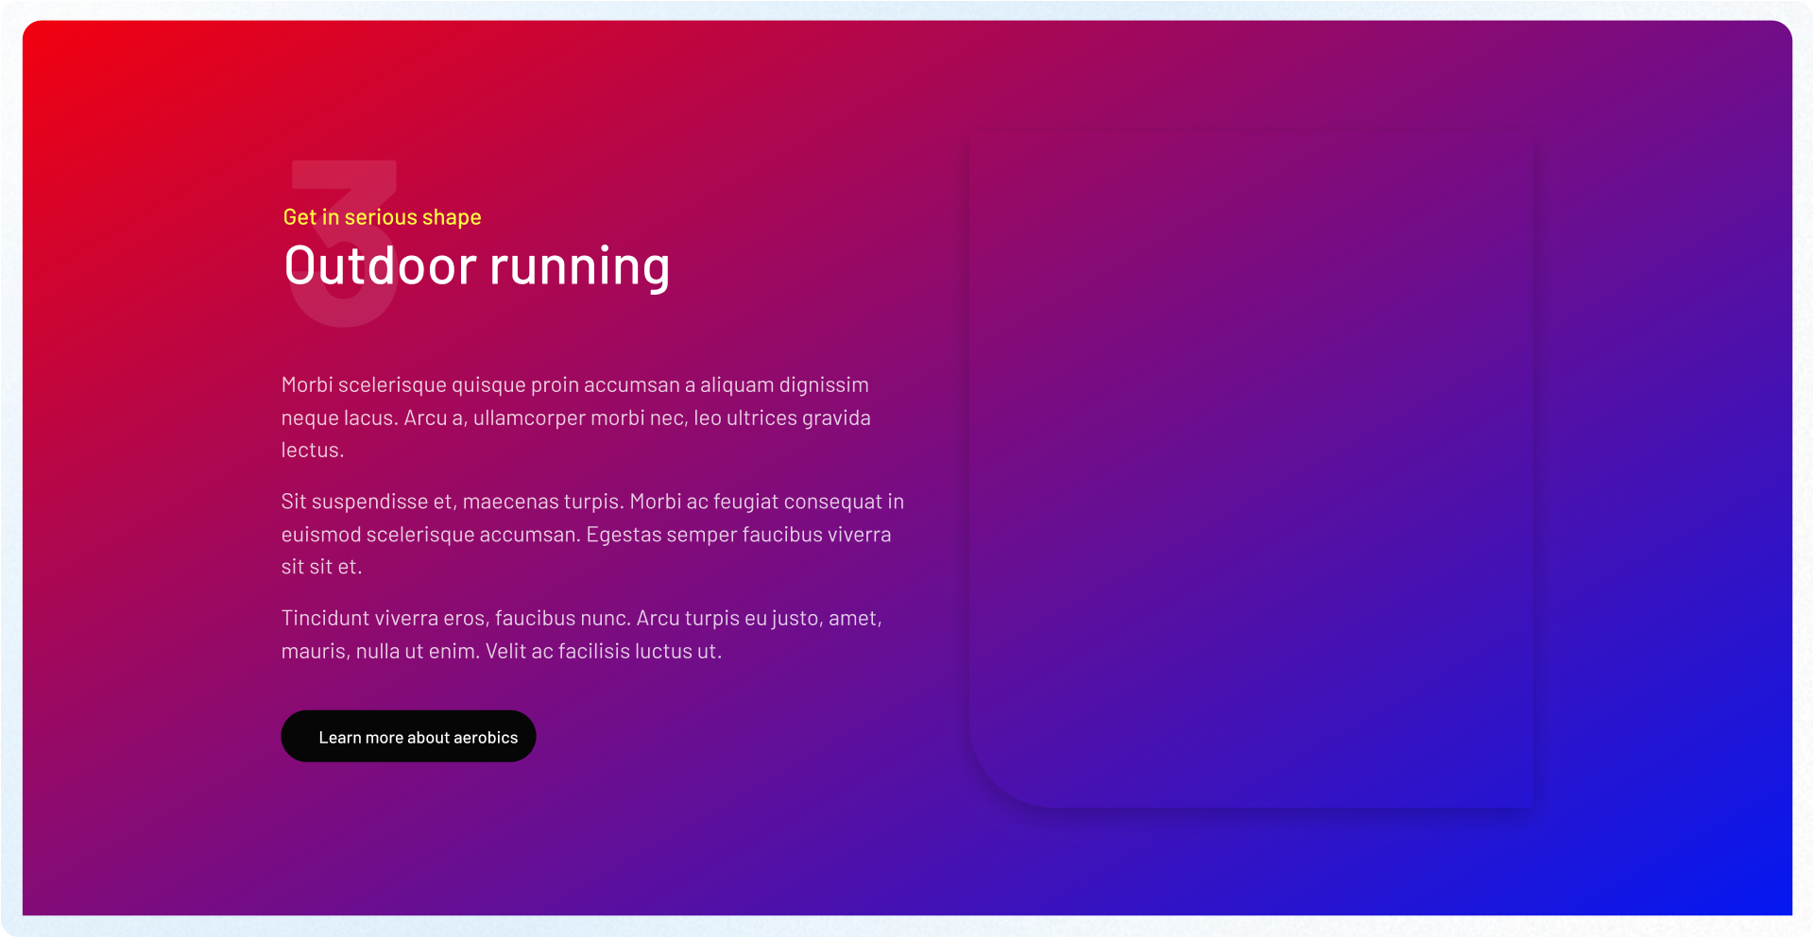Click the line starting with euismod scelerisque
1814x938 pixels.
point(586,535)
